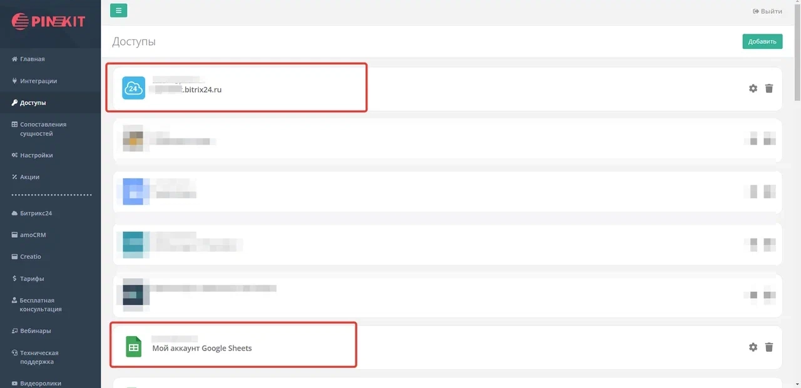This screenshot has width=801, height=388.
Task: Click the PINKIT logo in the top corner
Action: (x=50, y=21)
